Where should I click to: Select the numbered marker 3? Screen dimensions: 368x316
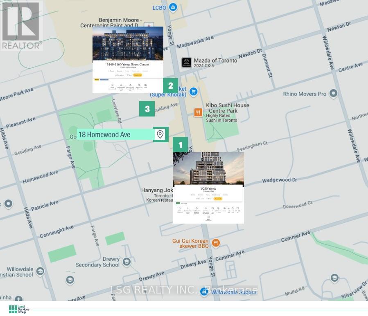pyautogui.click(x=147, y=109)
